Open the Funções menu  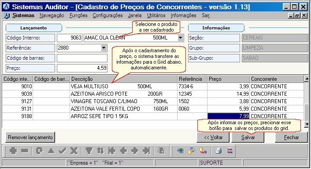point(78,15)
